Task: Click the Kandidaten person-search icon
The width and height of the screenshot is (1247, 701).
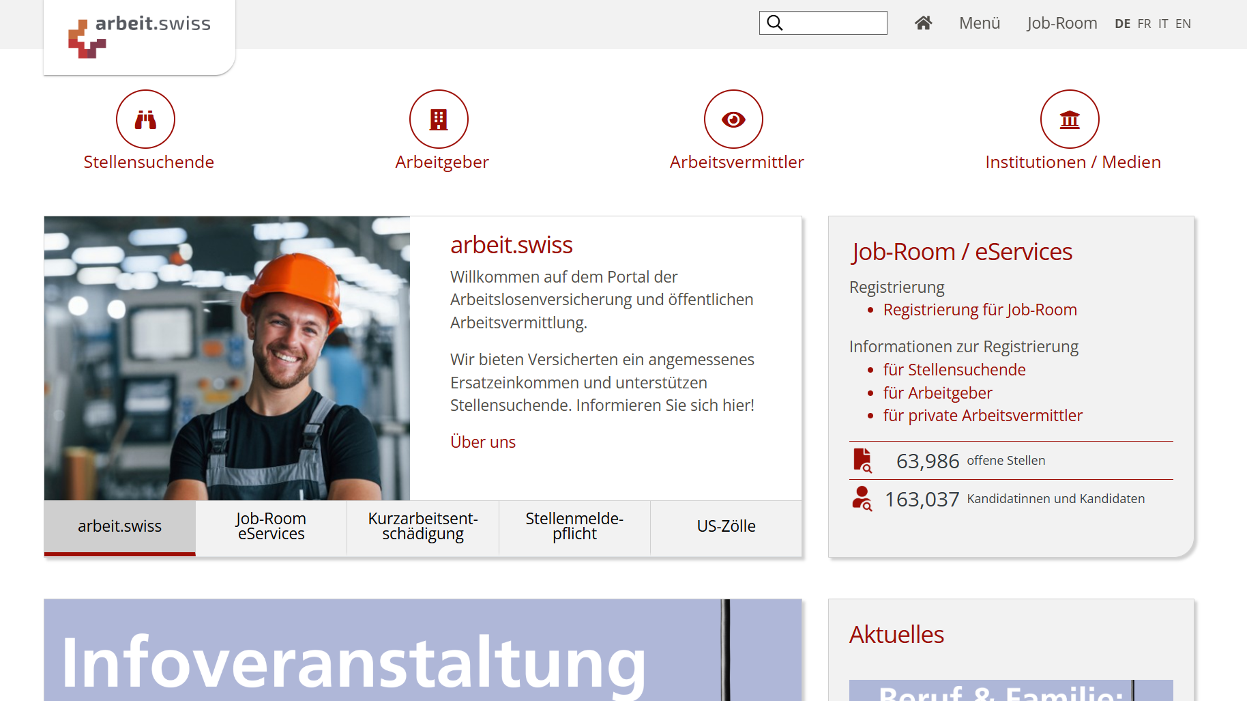Action: tap(862, 498)
